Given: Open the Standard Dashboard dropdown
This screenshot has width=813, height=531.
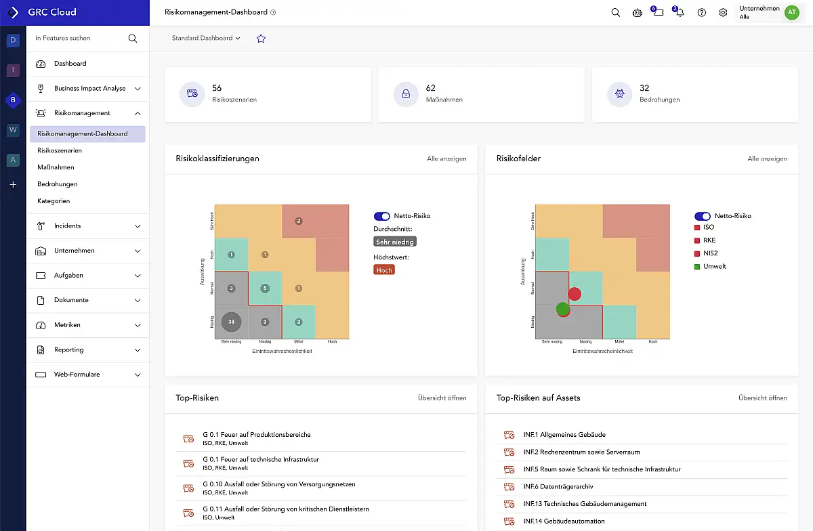Looking at the screenshot, I should 206,39.
